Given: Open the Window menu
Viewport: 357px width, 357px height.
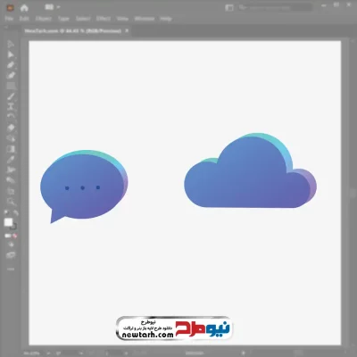Looking at the screenshot, I should click(x=145, y=19).
